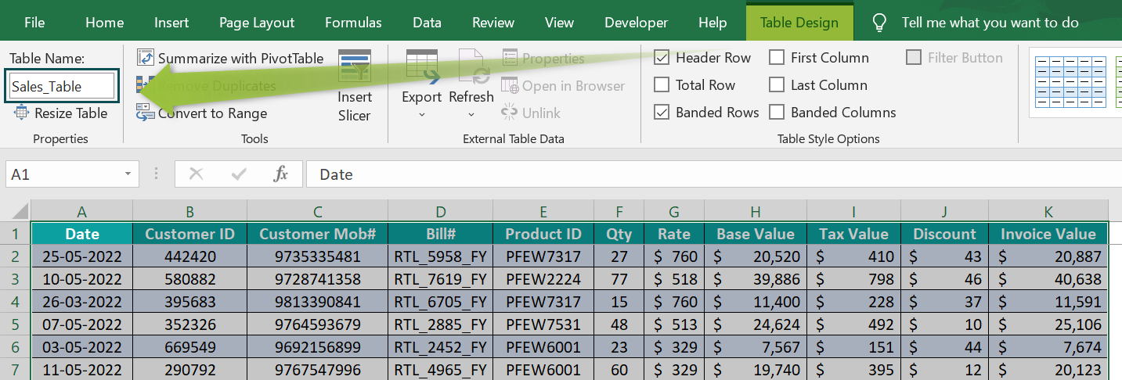Open the Help tab

pyautogui.click(x=713, y=23)
